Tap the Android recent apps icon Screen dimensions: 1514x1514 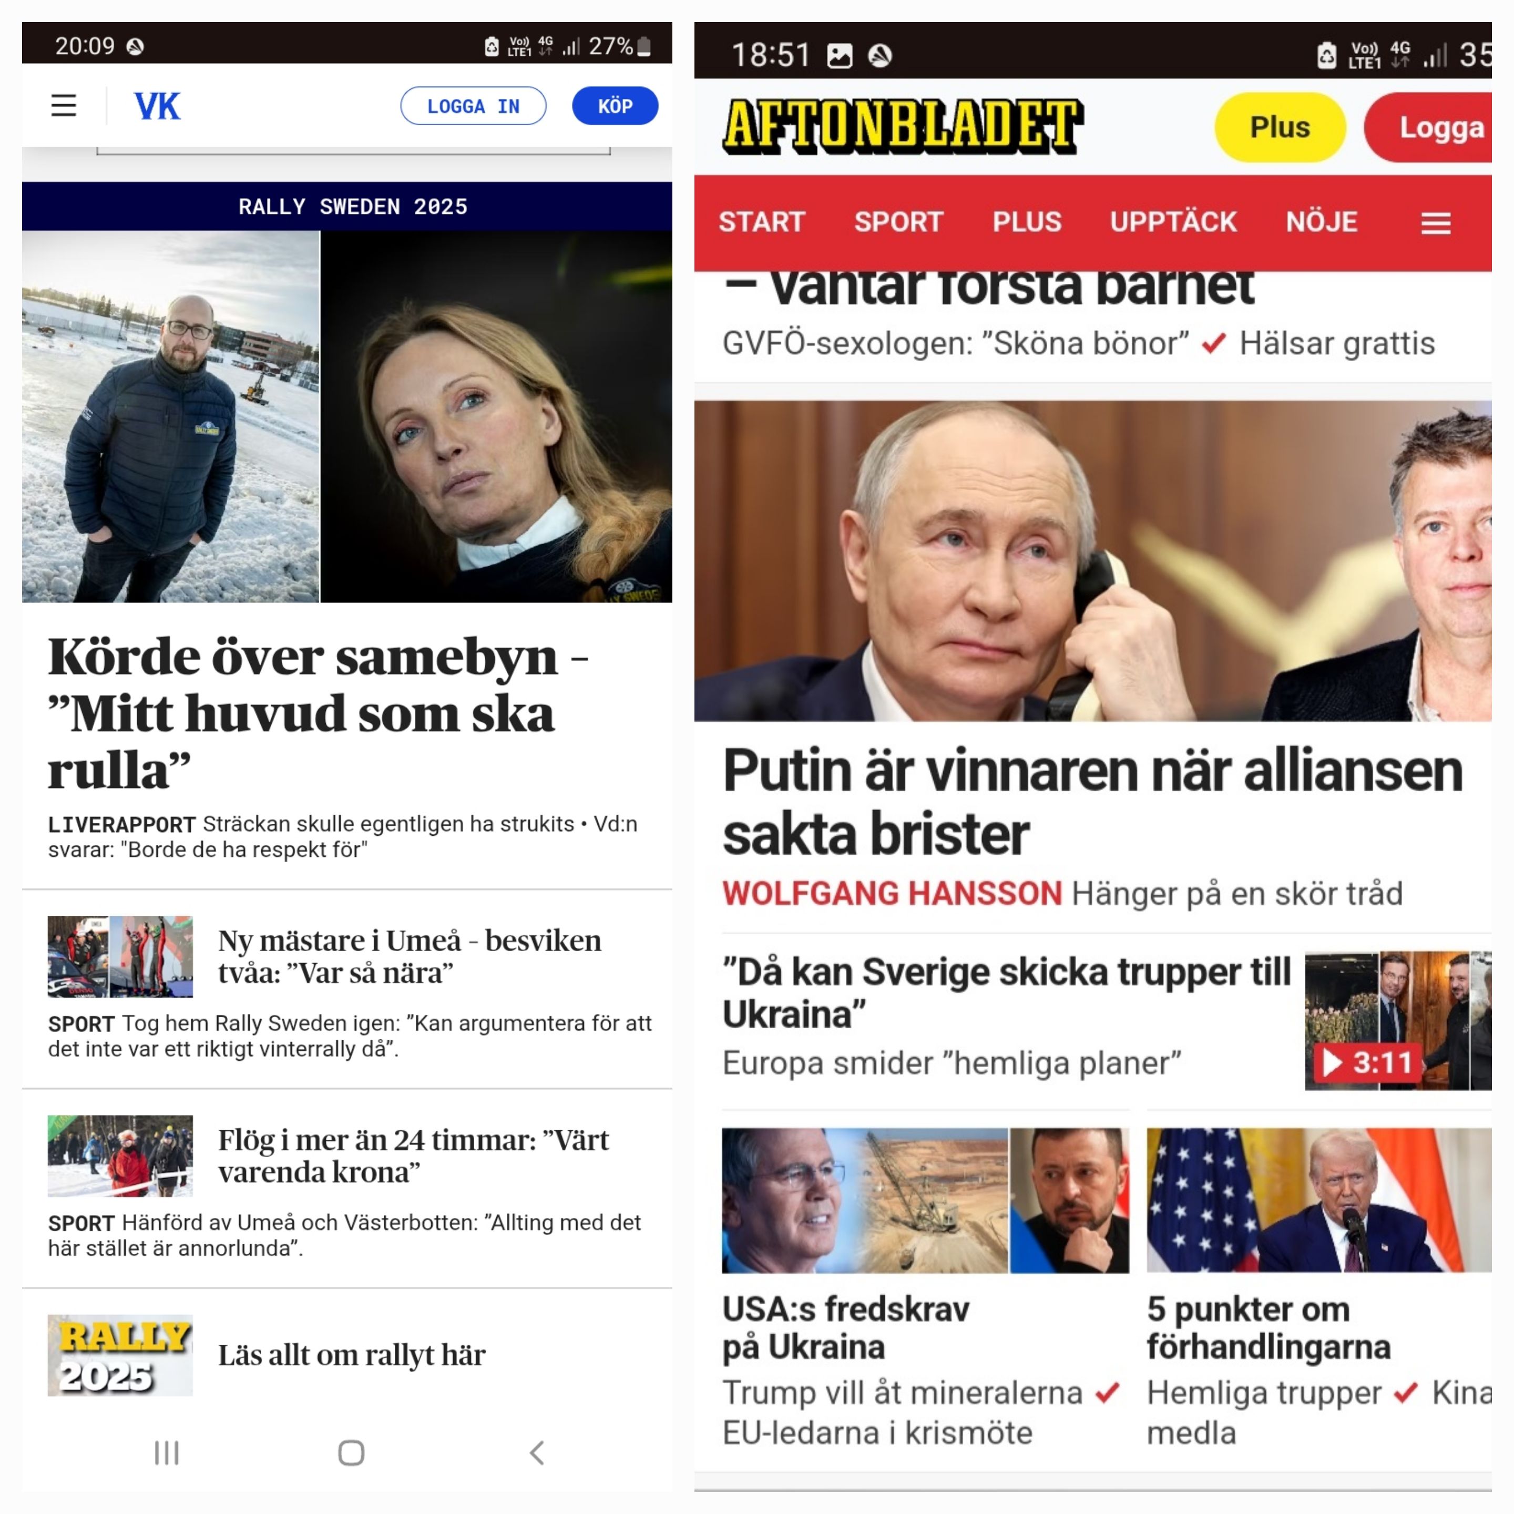click(166, 1452)
